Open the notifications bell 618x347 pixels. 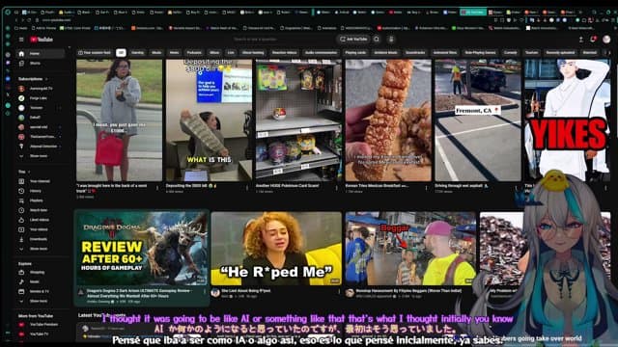pyautogui.click(x=593, y=40)
